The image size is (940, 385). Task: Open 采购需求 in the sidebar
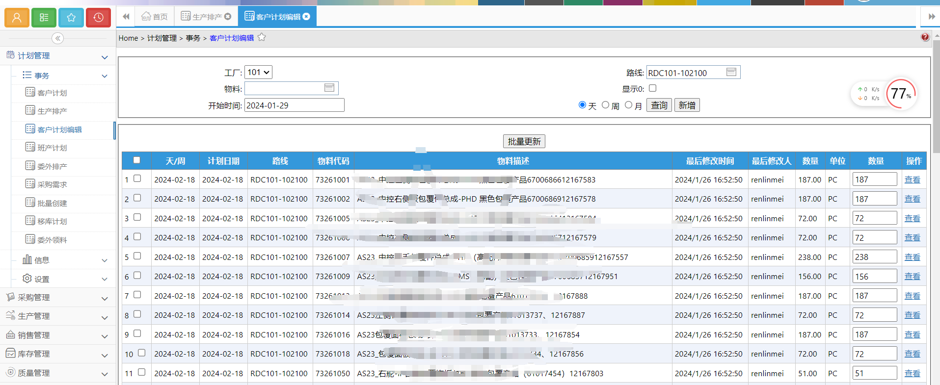(52, 184)
